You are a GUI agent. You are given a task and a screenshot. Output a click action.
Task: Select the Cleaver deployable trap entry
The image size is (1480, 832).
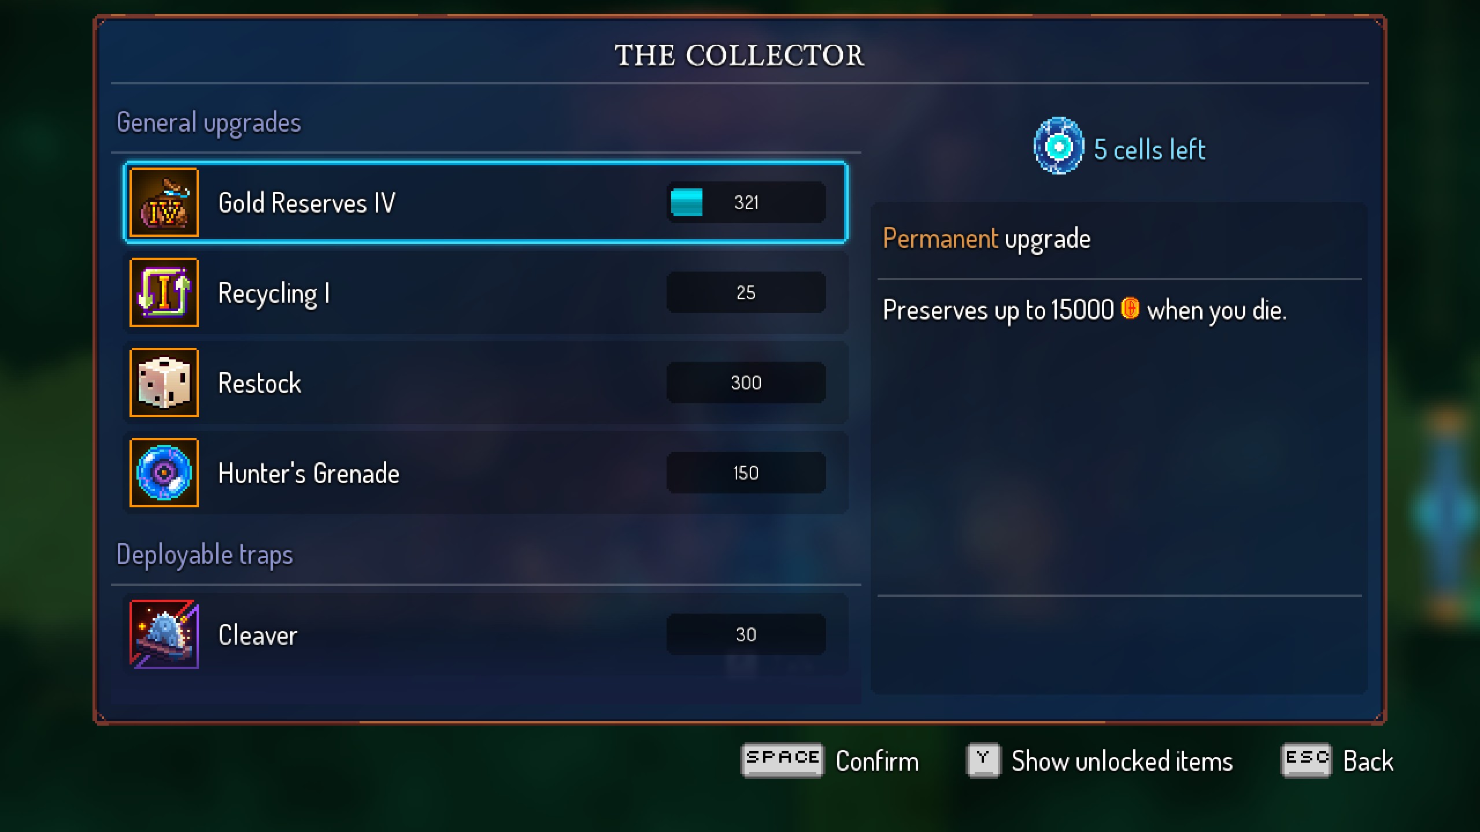click(486, 634)
